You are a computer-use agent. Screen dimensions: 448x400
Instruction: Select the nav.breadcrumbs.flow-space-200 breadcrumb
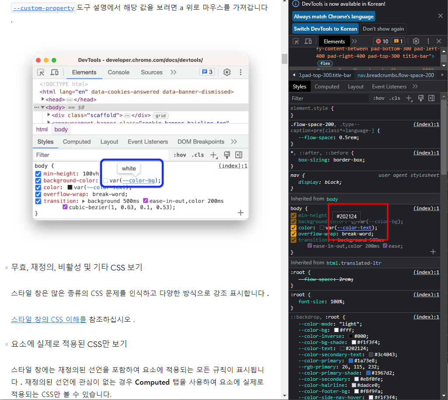pyautogui.click(x=395, y=75)
